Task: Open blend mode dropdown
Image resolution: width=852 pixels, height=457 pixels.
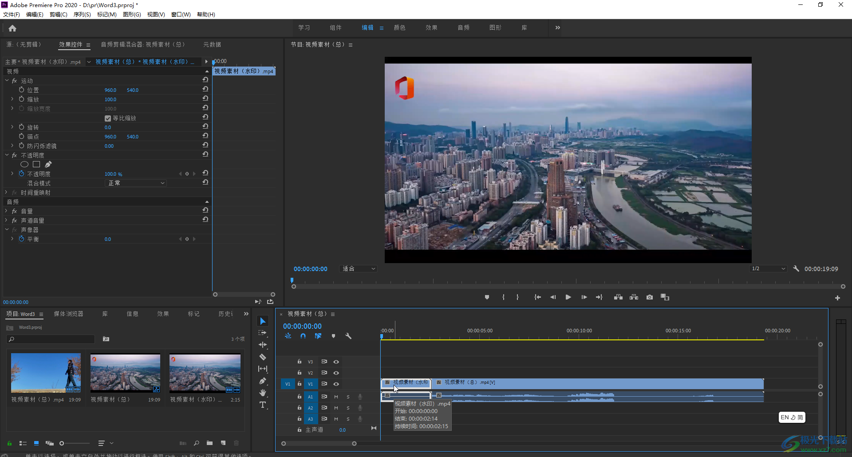Action: tap(136, 183)
